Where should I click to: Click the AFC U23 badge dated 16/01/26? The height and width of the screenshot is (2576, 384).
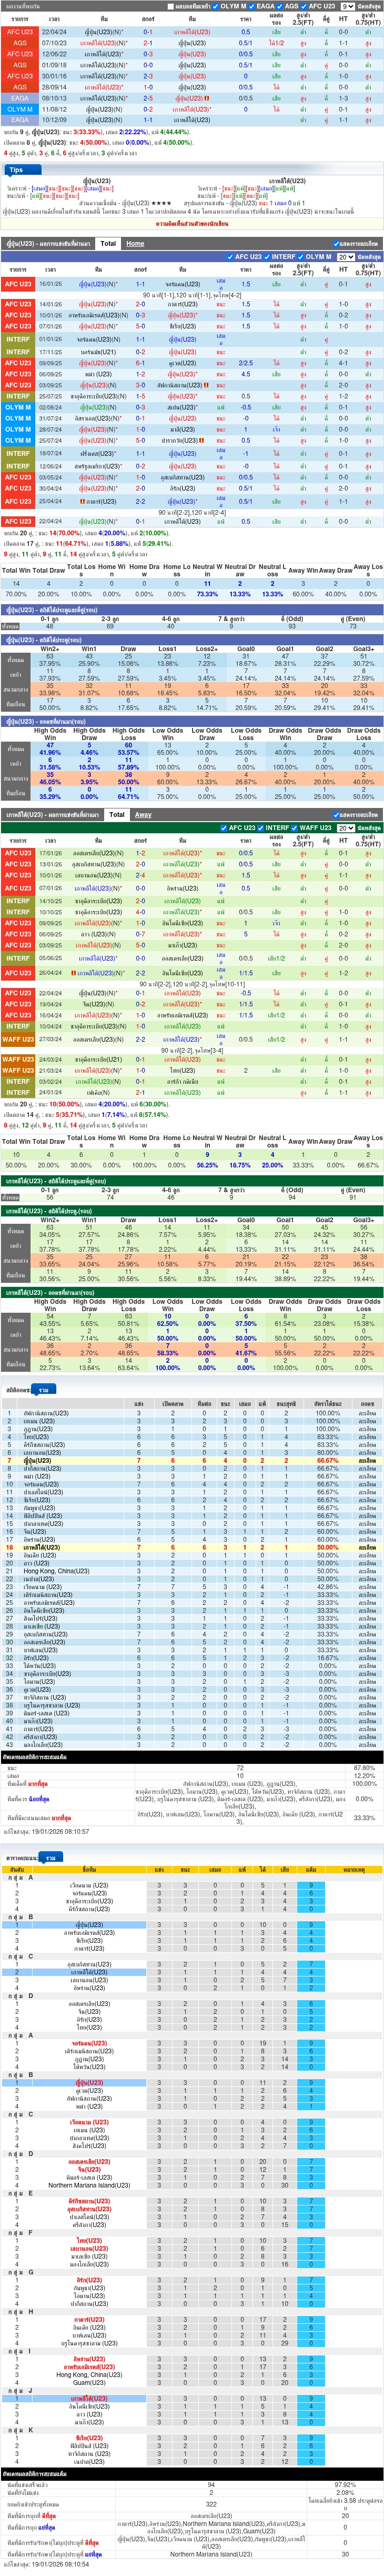pos(18,284)
